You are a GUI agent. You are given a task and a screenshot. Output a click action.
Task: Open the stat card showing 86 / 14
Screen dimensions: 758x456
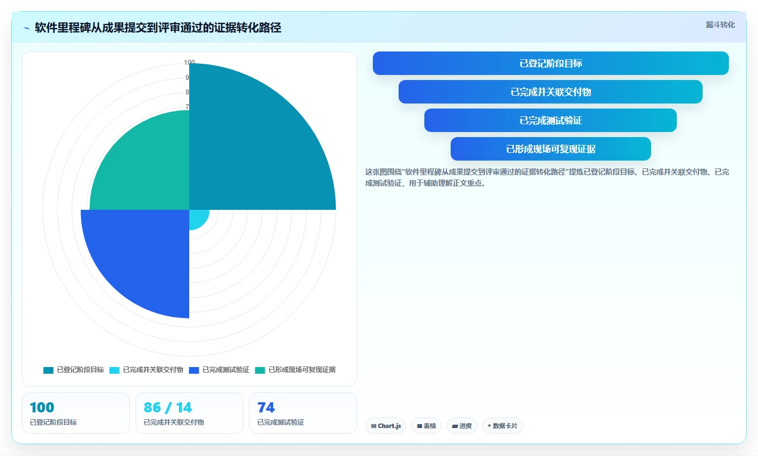189,413
